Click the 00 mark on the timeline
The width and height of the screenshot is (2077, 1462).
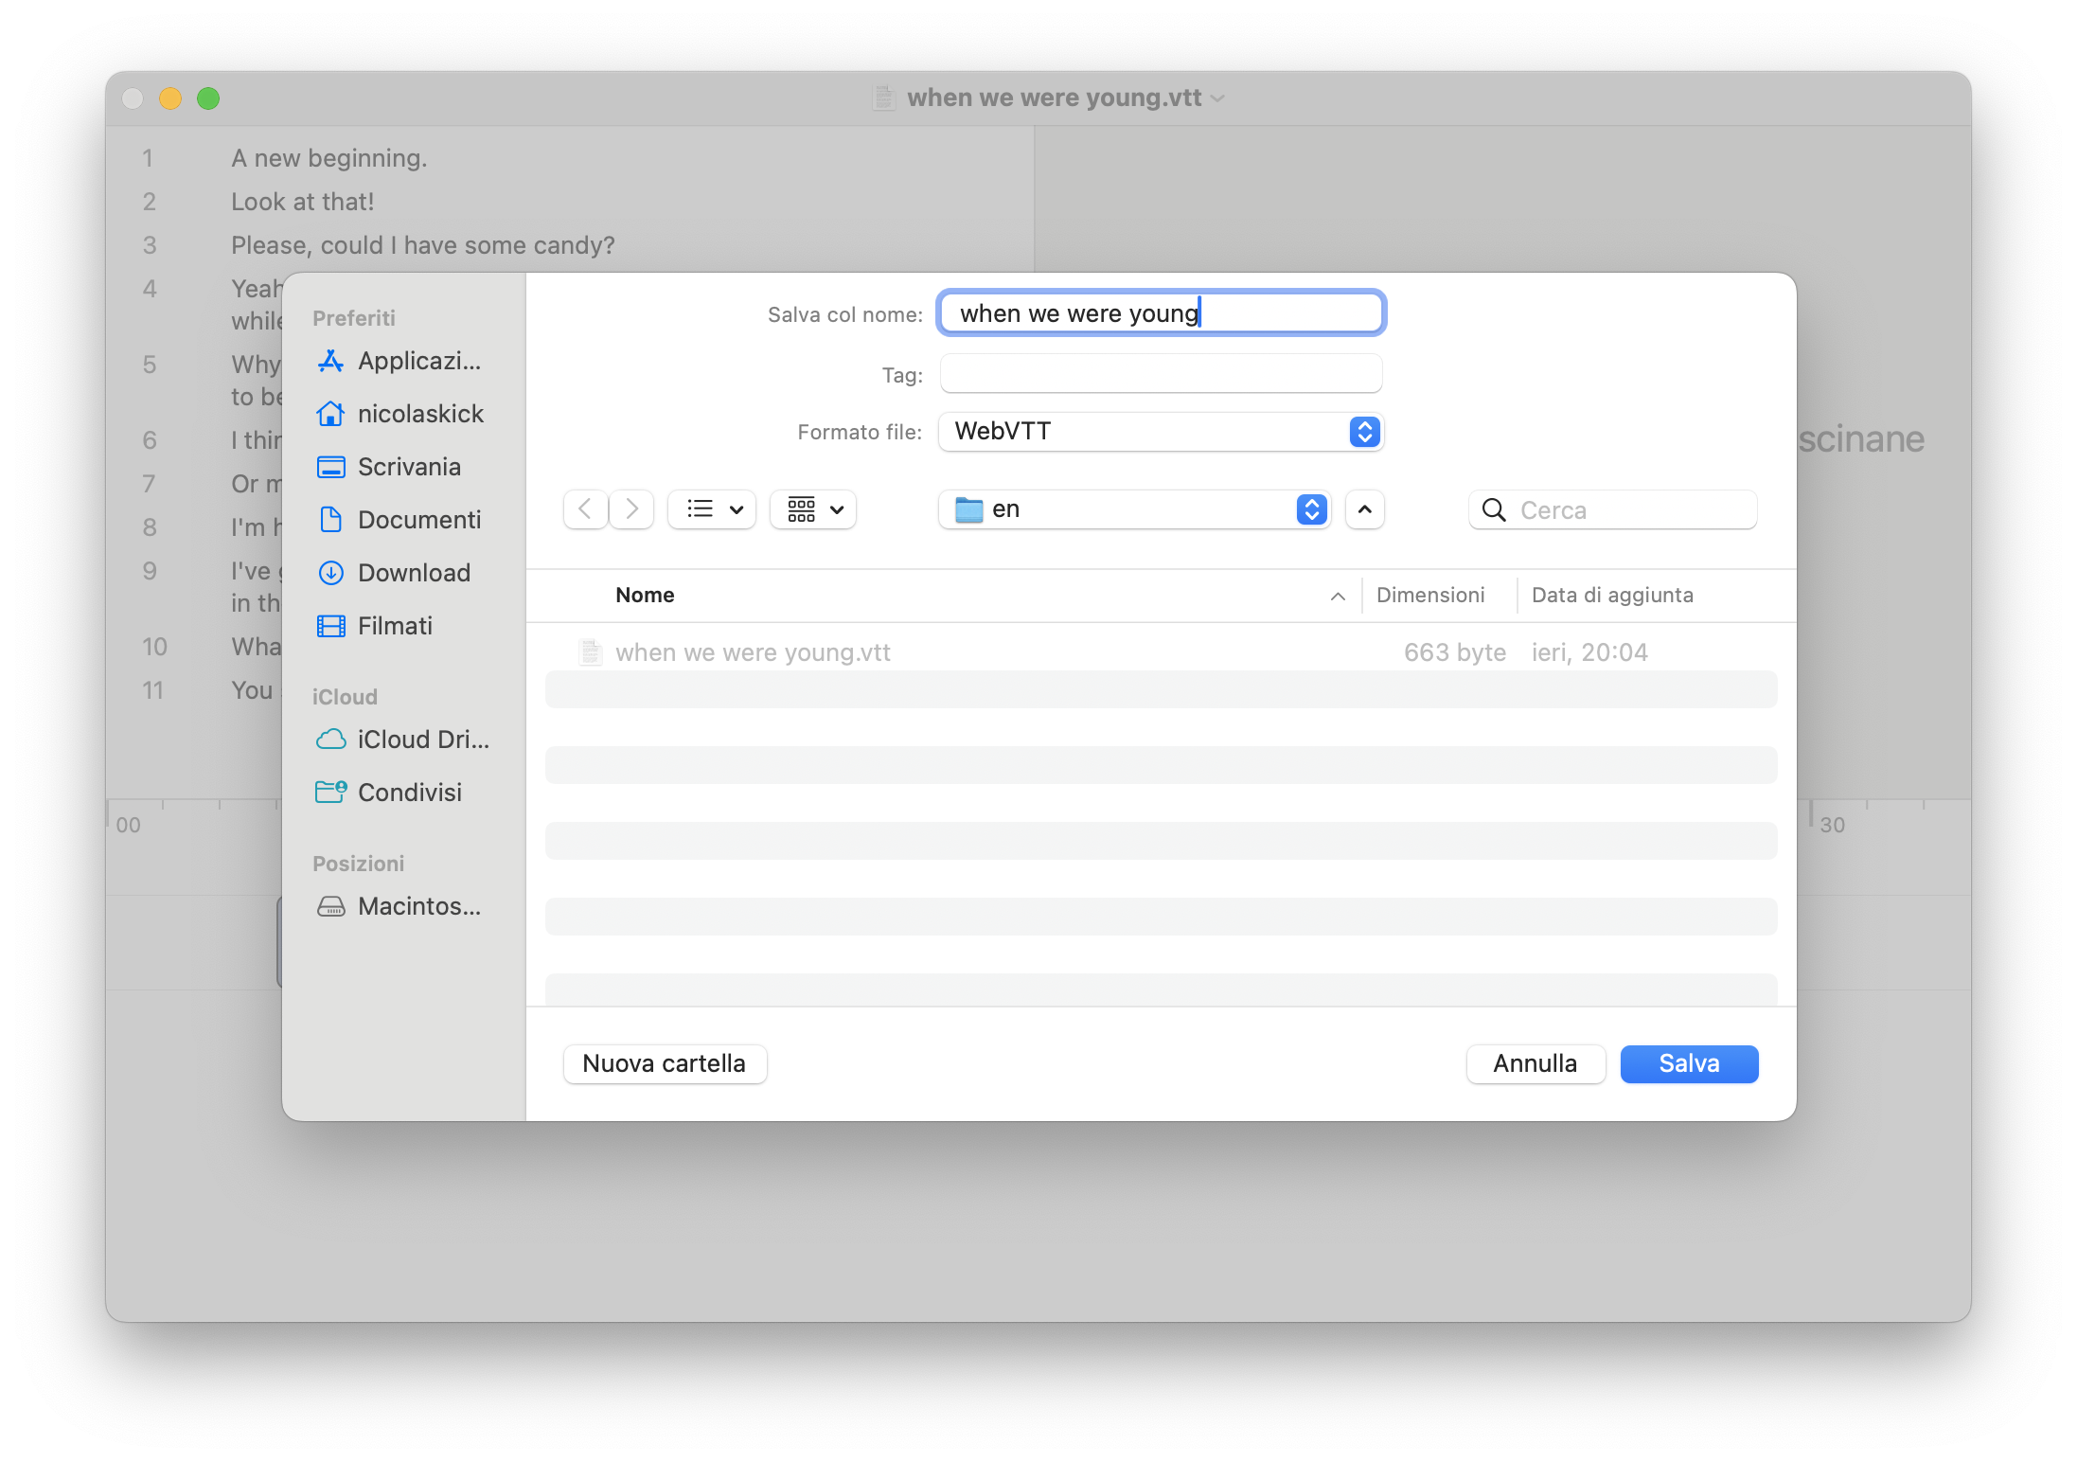(128, 825)
